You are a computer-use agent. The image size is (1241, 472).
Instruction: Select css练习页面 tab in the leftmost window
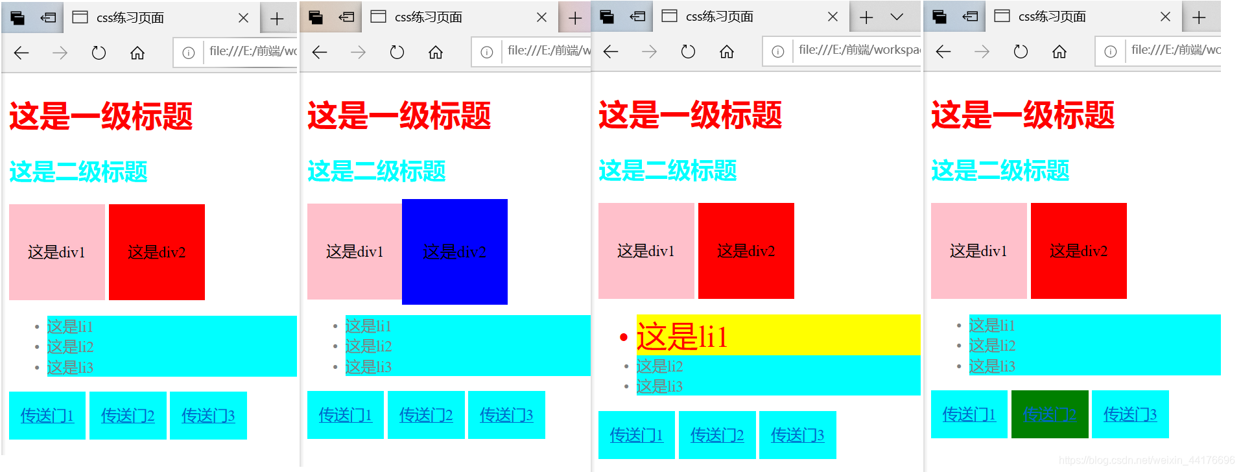point(161,18)
